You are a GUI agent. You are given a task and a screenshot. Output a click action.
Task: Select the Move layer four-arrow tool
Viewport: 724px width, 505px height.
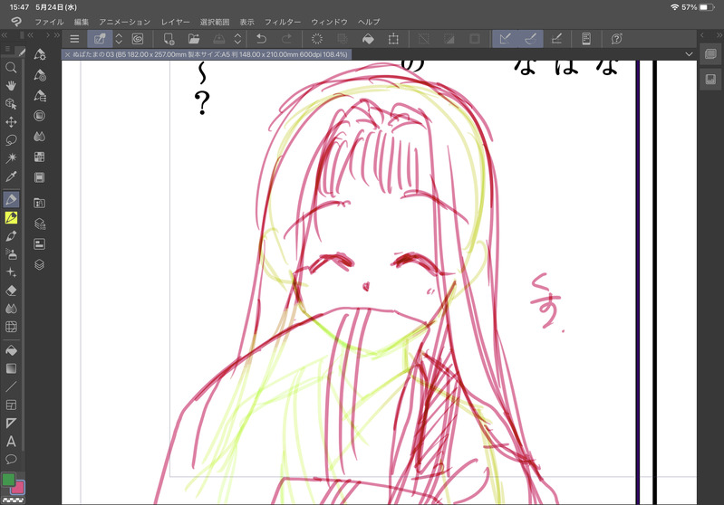(11, 122)
